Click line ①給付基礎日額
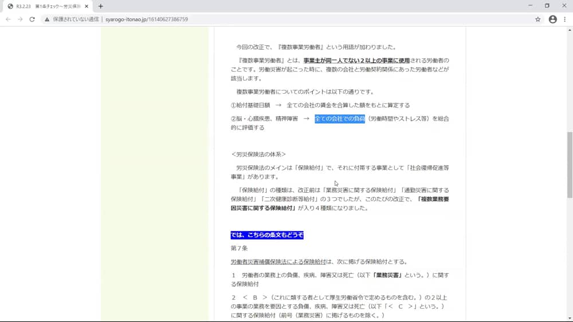573x322 pixels. click(x=320, y=105)
